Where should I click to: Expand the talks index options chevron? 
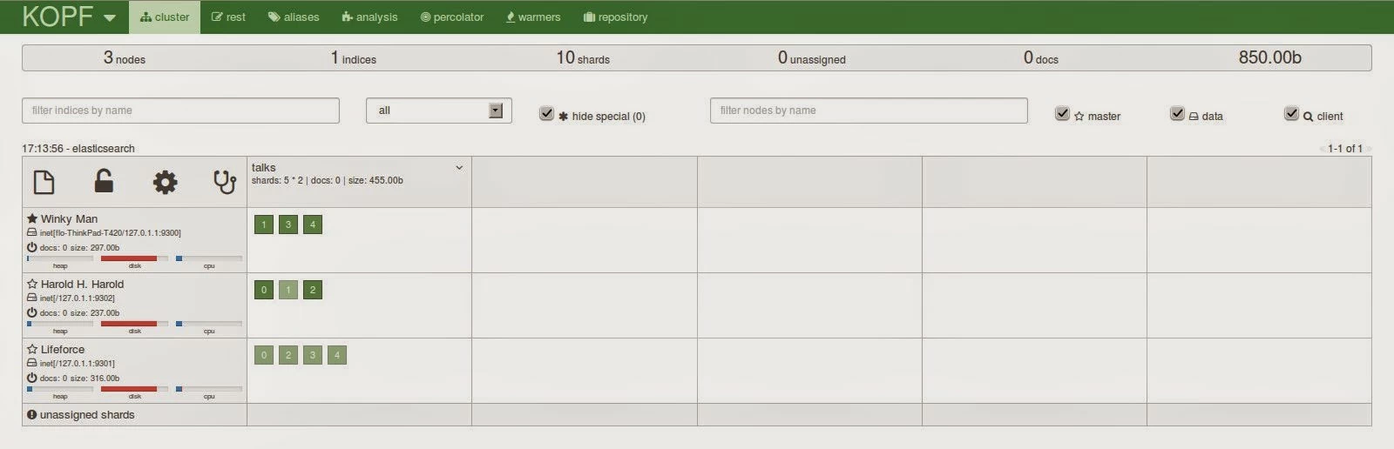click(x=459, y=167)
